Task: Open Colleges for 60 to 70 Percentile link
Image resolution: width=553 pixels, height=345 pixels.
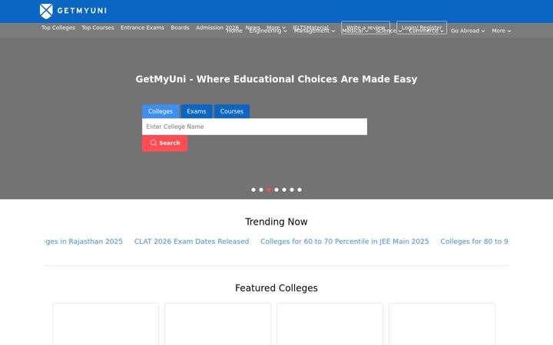Action: 345,242
